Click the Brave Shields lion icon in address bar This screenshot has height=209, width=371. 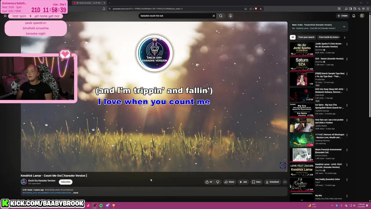(256, 9)
